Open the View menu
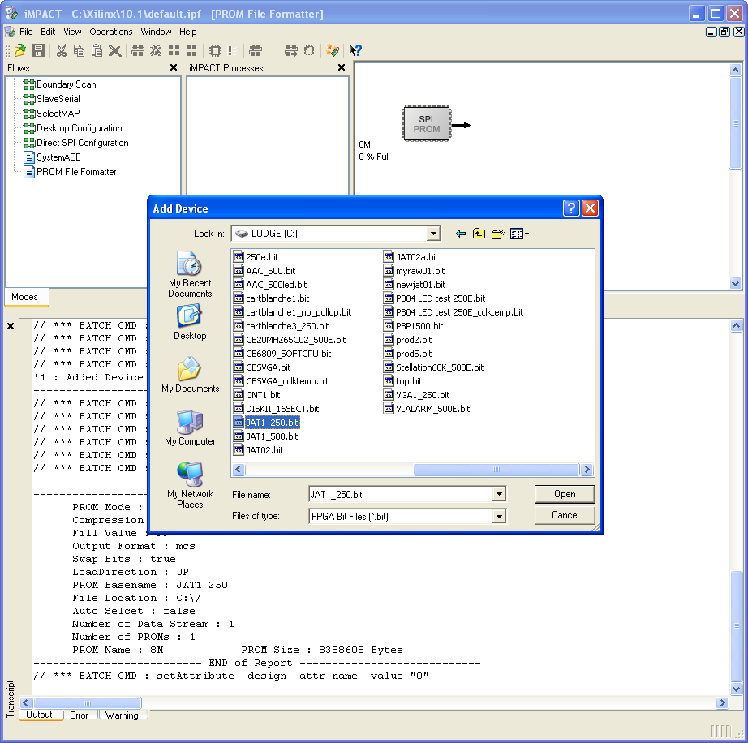Screen dimensions: 748x743 (72, 32)
